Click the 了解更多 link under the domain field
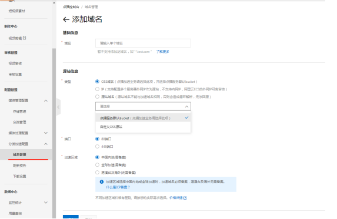337x219 pixels. [163, 52]
